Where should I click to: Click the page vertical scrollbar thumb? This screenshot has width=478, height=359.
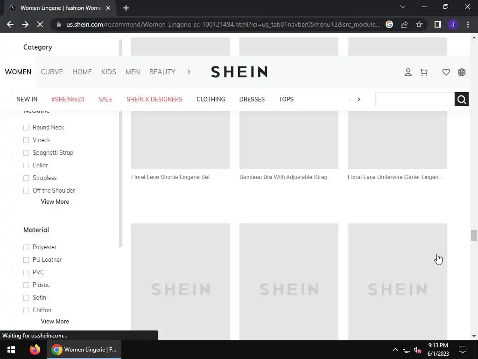pyautogui.click(x=474, y=236)
